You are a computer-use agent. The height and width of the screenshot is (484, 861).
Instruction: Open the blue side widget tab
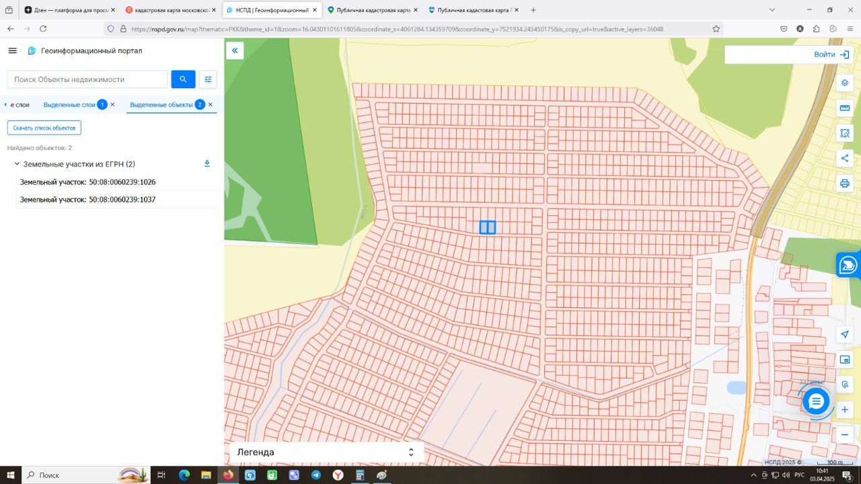[848, 265]
